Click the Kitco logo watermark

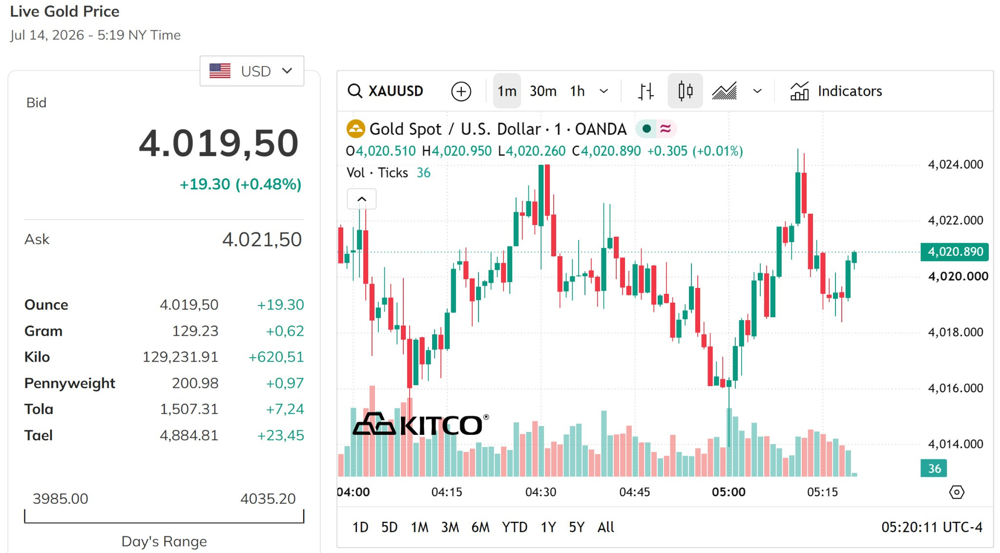point(420,424)
